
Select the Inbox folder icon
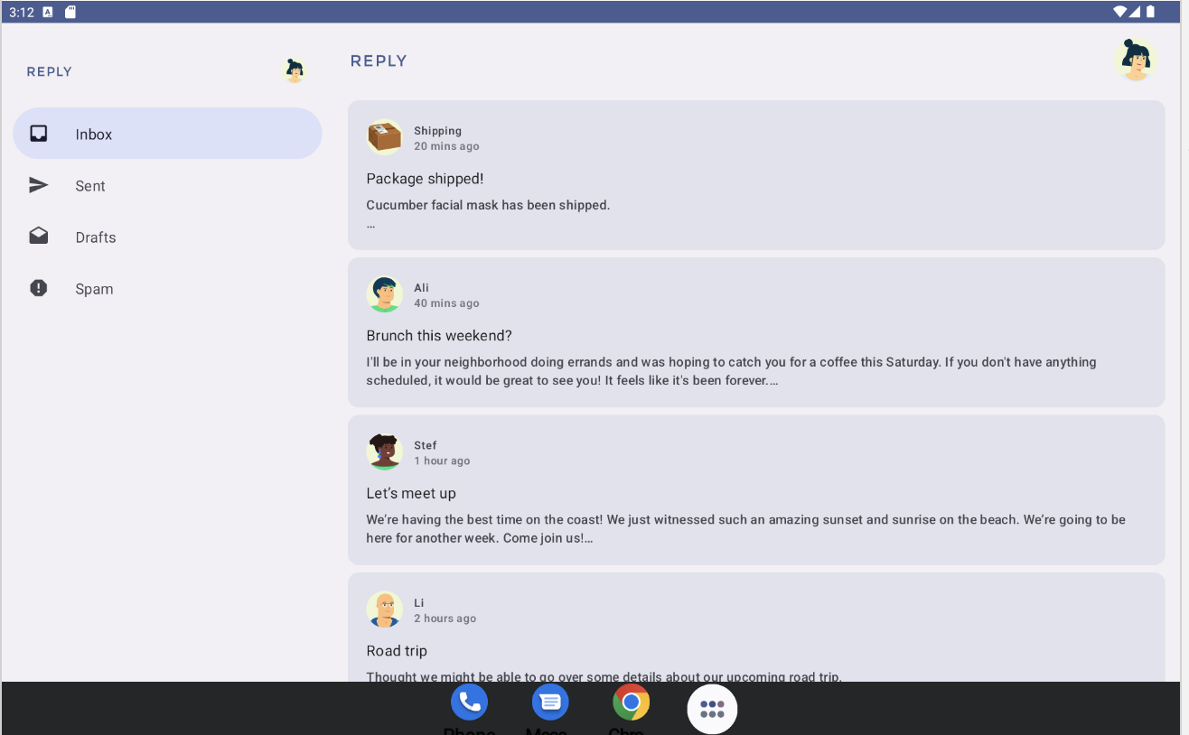pos(38,134)
